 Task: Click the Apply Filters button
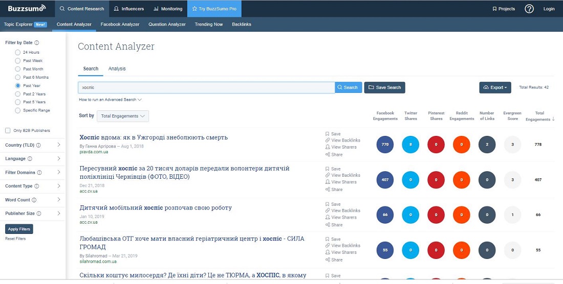click(19, 229)
